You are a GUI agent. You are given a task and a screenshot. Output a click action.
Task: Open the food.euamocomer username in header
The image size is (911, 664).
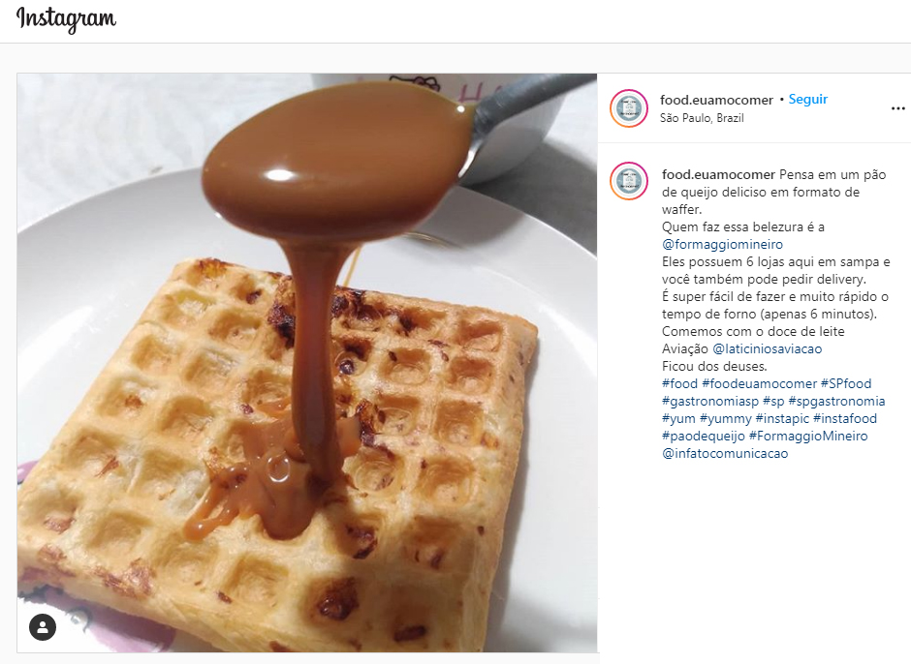click(x=716, y=100)
